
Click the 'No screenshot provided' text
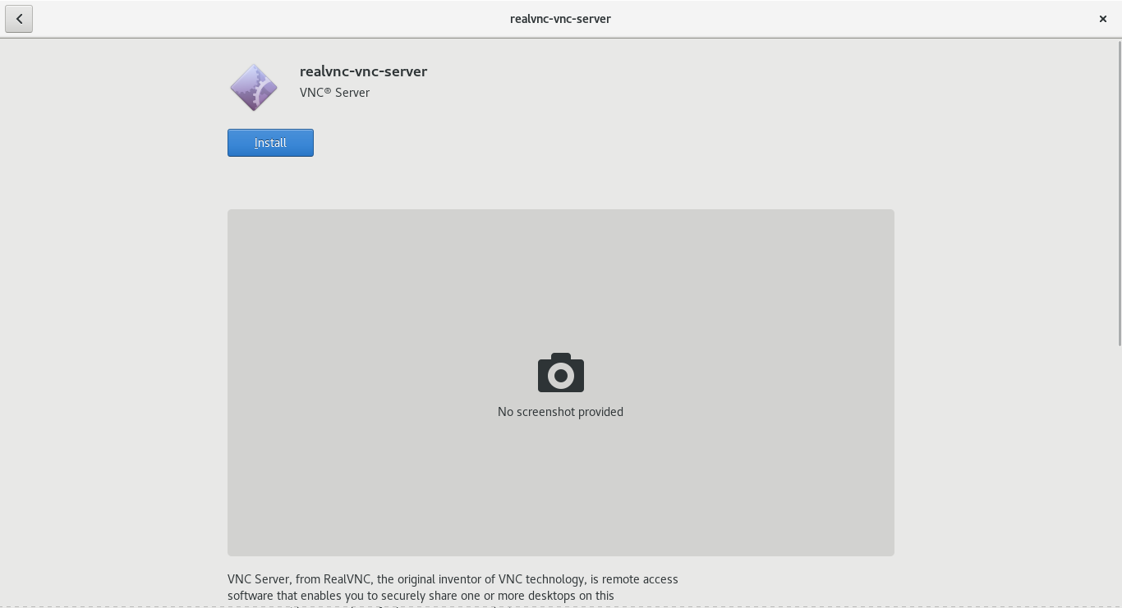pos(560,412)
